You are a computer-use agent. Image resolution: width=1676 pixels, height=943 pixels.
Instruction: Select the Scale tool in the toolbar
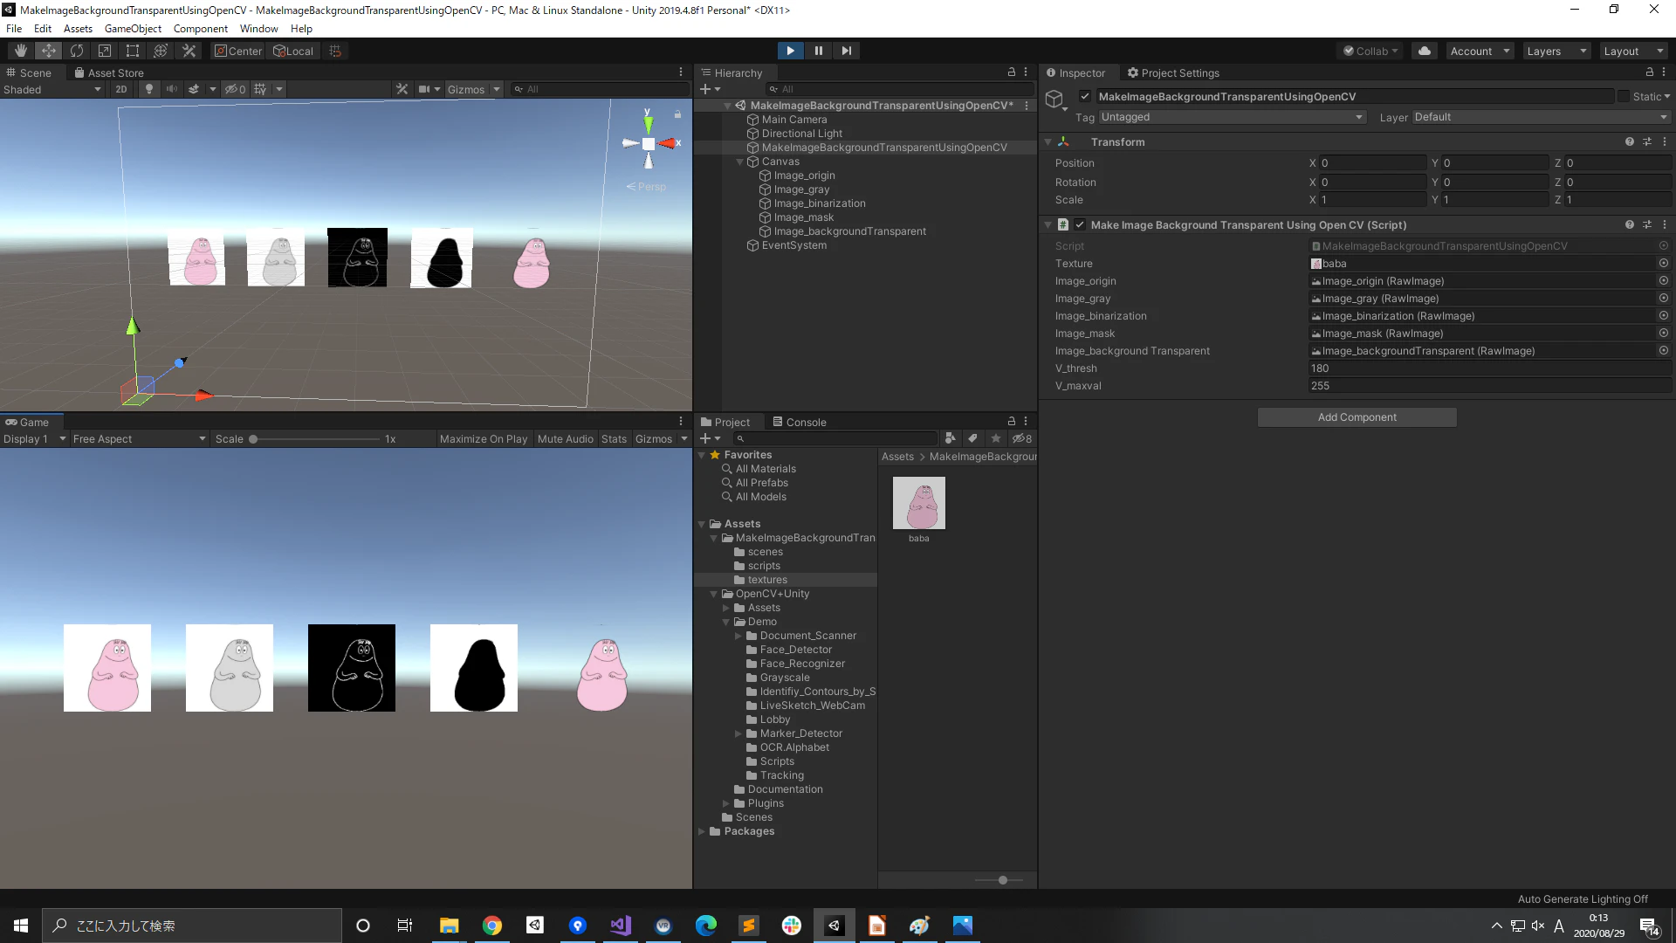tap(105, 51)
